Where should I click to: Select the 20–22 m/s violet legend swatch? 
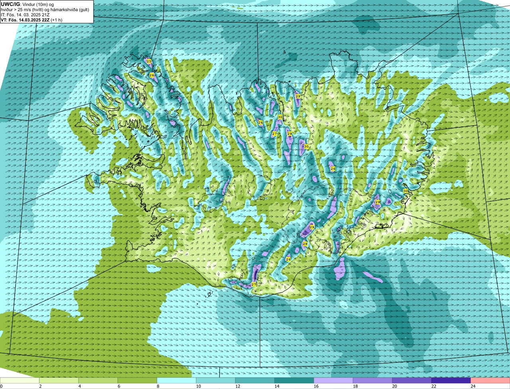pyautogui.click(x=412, y=381)
